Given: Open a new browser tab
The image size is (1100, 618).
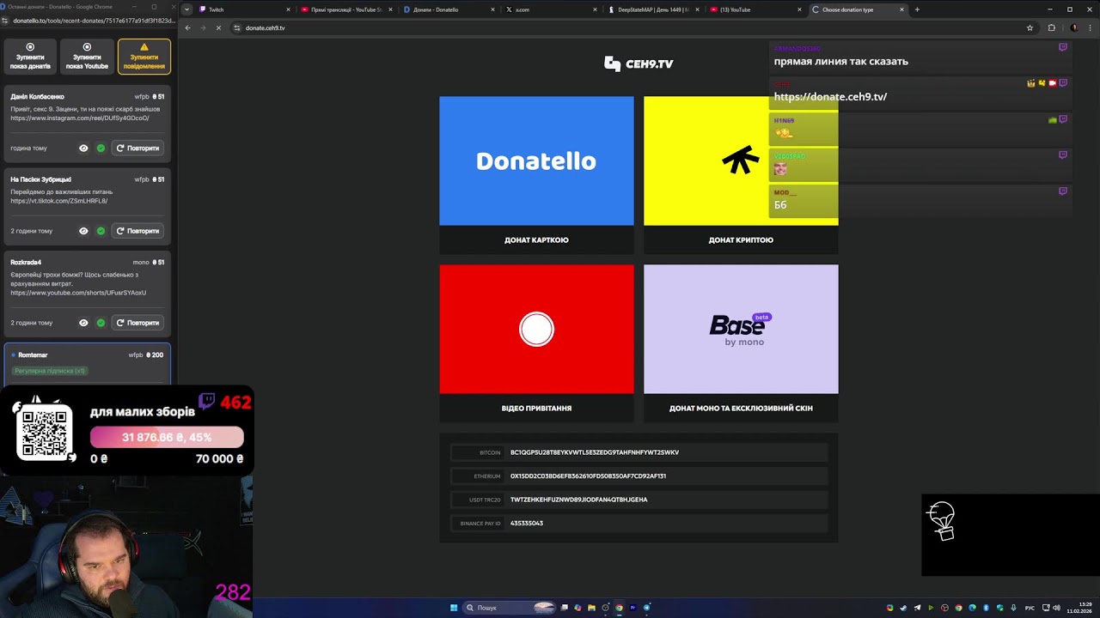Looking at the screenshot, I should (x=917, y=9).
